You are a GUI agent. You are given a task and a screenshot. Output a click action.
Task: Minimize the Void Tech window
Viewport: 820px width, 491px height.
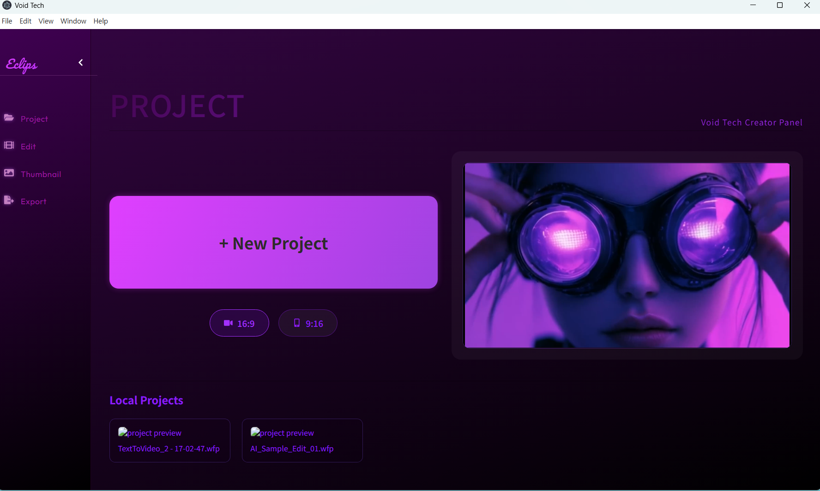click(x=753, y=6)
